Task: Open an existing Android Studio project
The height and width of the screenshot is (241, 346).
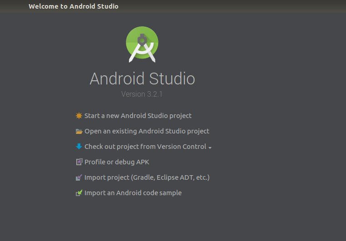Action: [147, 131]
